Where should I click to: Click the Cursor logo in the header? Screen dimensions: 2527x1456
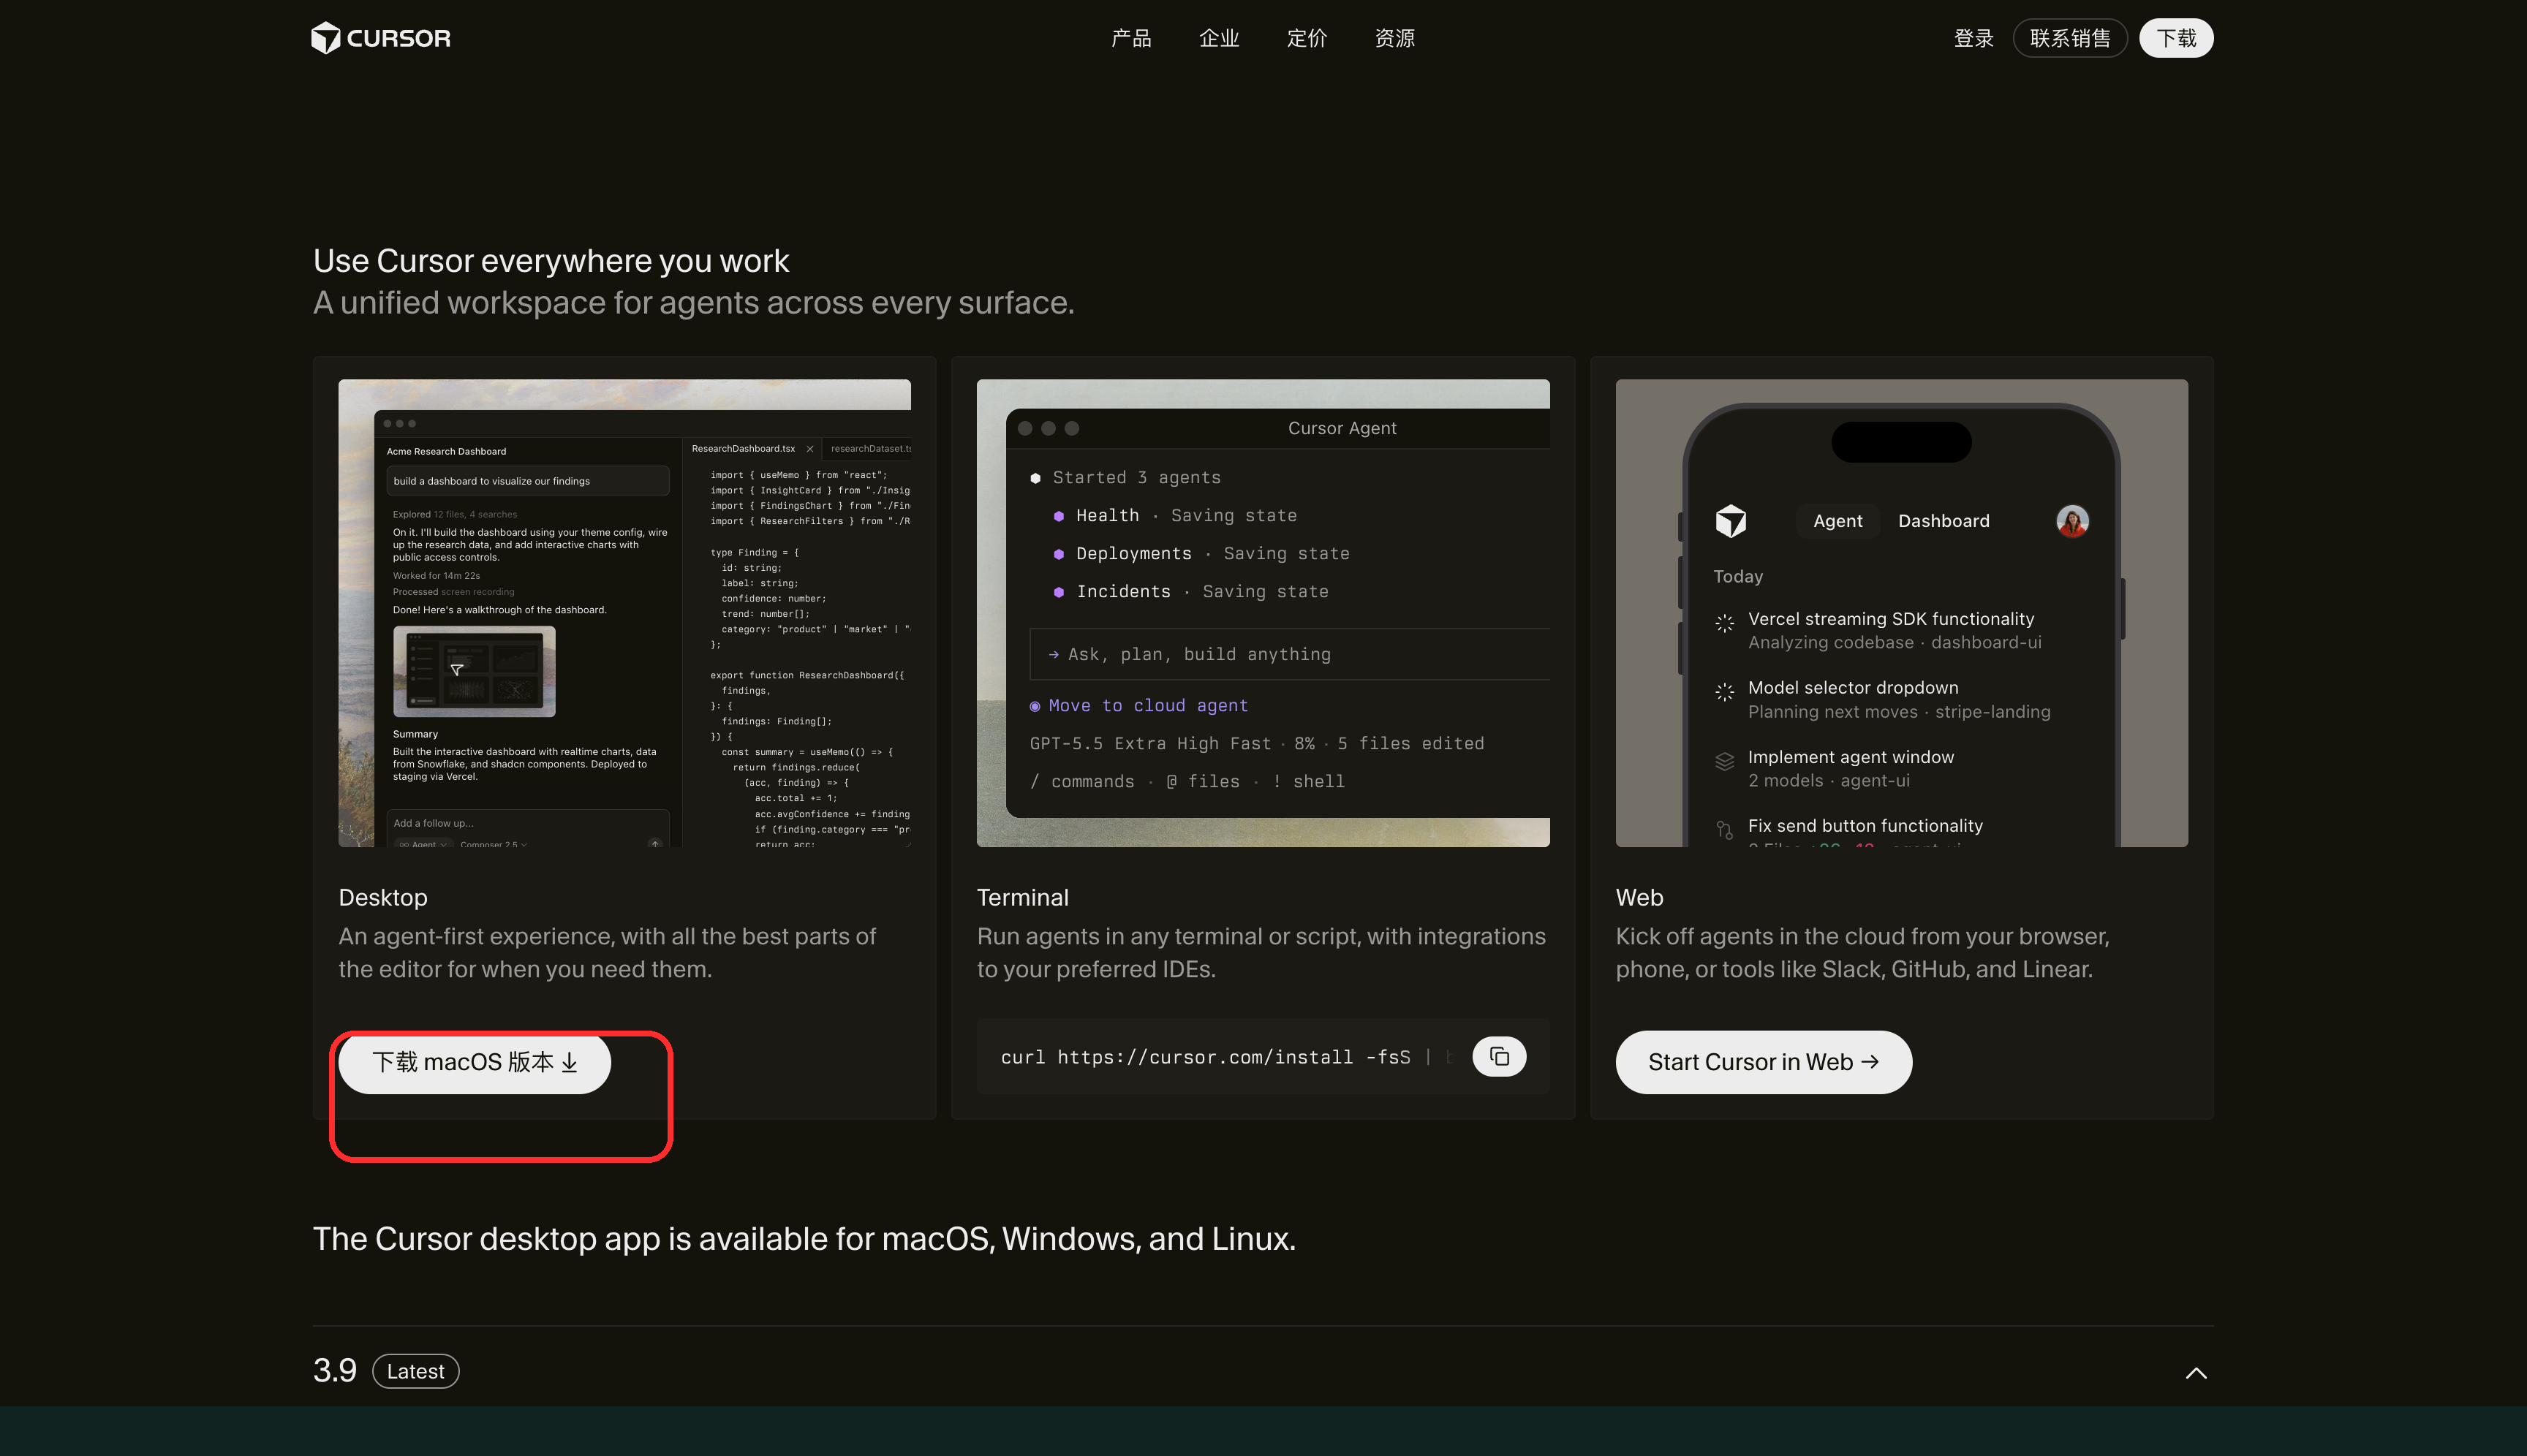380,38
